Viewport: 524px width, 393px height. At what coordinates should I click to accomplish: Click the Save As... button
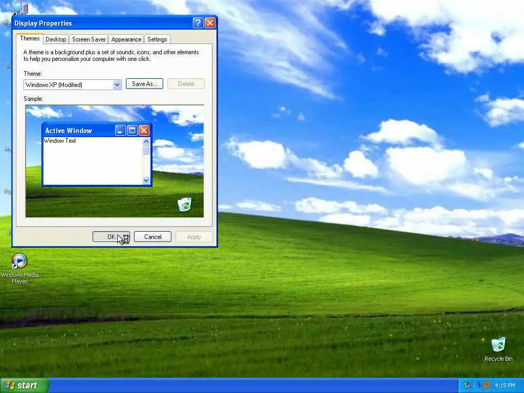click(144, 84)
